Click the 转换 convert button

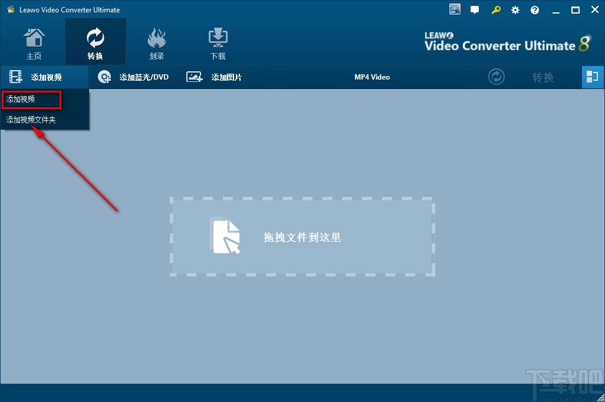point(542,77)
